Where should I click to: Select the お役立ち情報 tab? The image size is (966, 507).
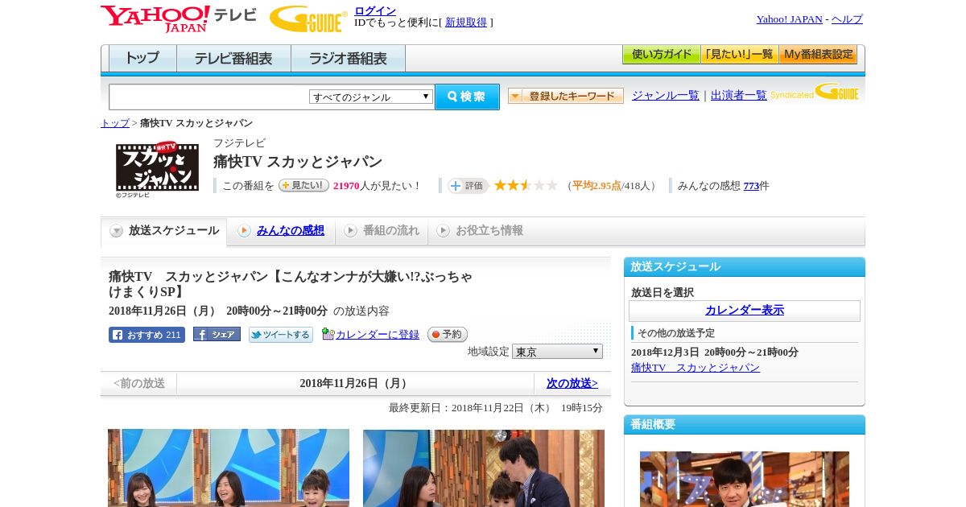pos(480,231)
